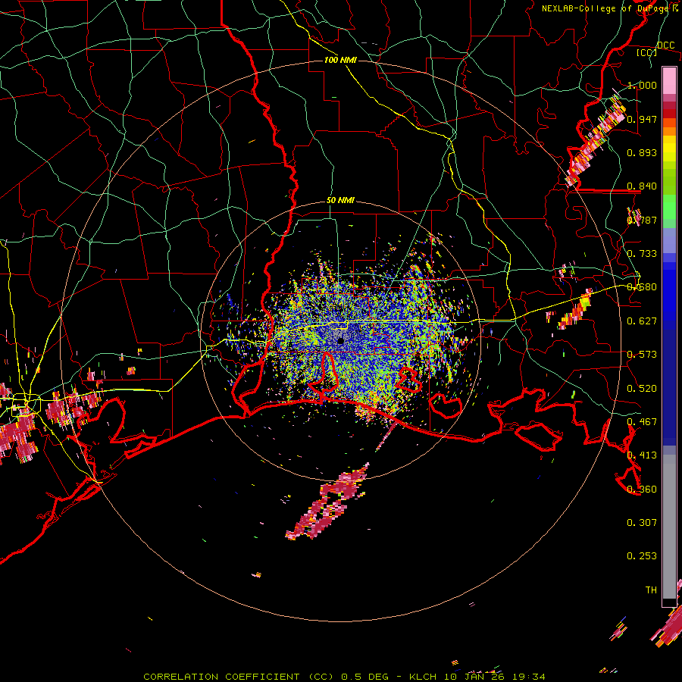Screen dimensions: 682x682
Task: Pick the pink top segment of color bar
Action: (669, 80)
